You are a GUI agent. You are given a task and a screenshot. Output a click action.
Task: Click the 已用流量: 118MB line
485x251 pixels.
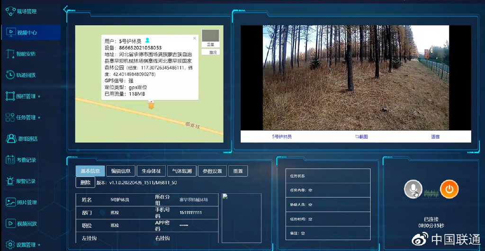pos(125,94)
